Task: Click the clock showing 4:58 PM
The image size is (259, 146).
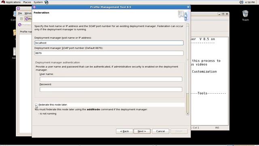Action: [x=250, y=2]
